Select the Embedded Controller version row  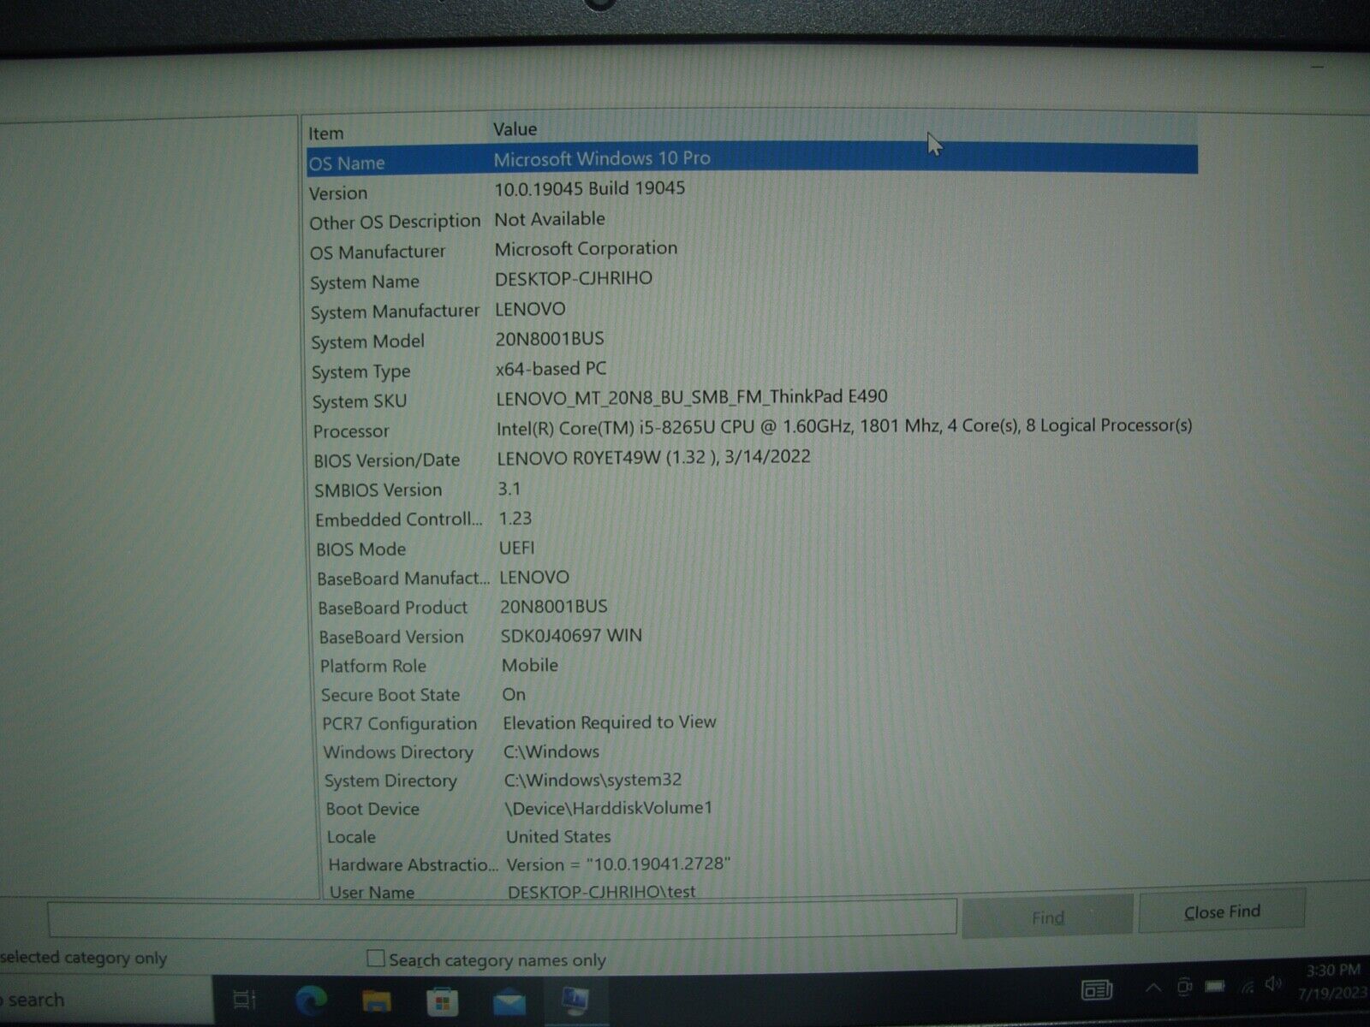(754, 519)
